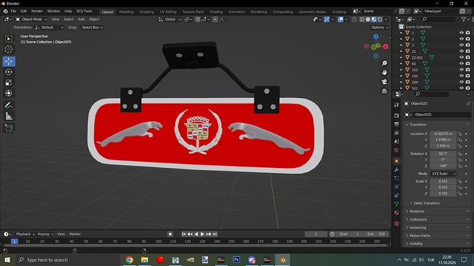Hide collection 284 in viewport

(462, 82)
